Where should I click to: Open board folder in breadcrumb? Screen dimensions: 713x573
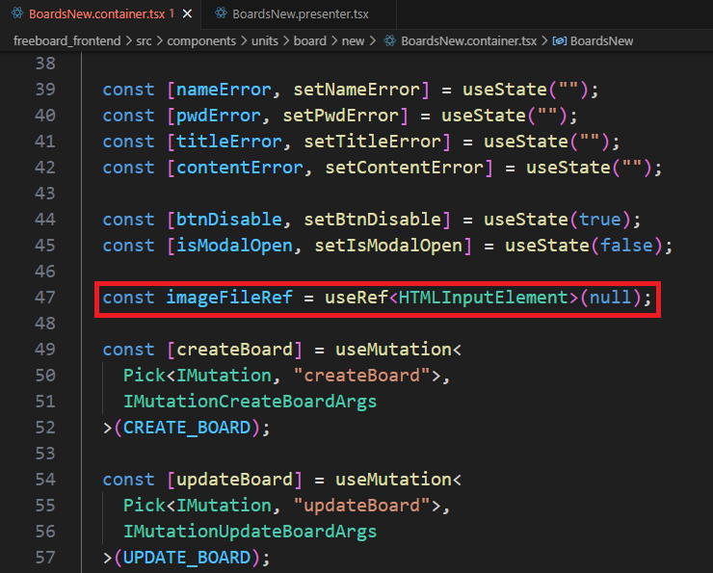tap(309, 40)
